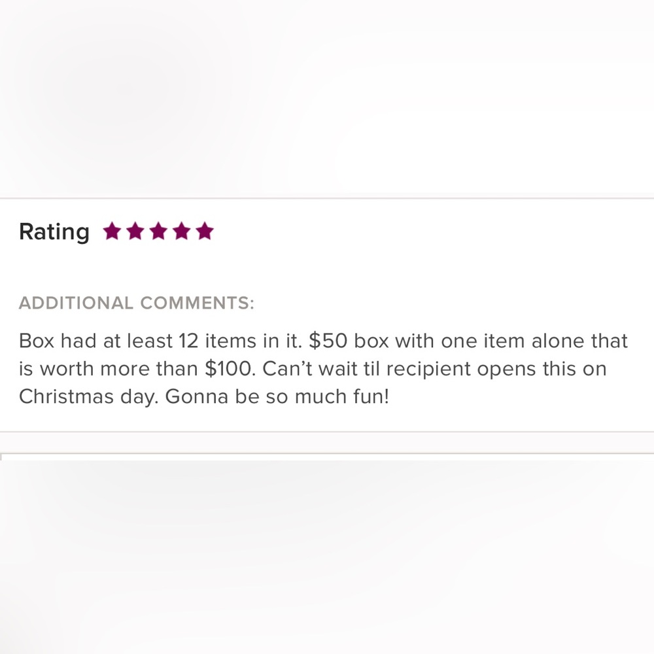The height and width of the screenshot is (654, 654).
Task: Click the blank area above the Rating section
Action: tap(327, 98)
